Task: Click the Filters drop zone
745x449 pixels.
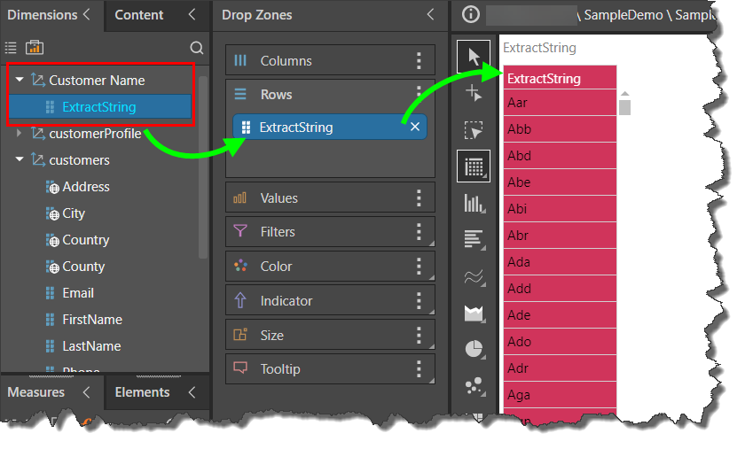Action: [x=330, y=232]
